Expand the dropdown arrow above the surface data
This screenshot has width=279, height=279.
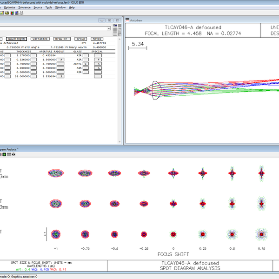pyautogui.click(x=109, y=29)
